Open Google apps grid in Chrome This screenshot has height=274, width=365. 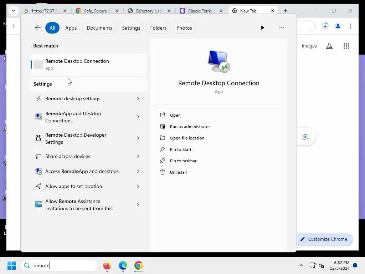(346, 46)
